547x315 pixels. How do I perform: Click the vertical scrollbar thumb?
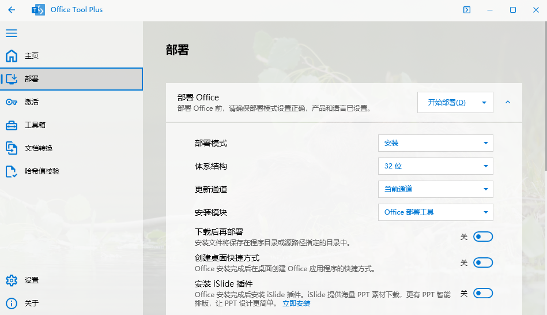pyautogui.click(x=546, y=96)
